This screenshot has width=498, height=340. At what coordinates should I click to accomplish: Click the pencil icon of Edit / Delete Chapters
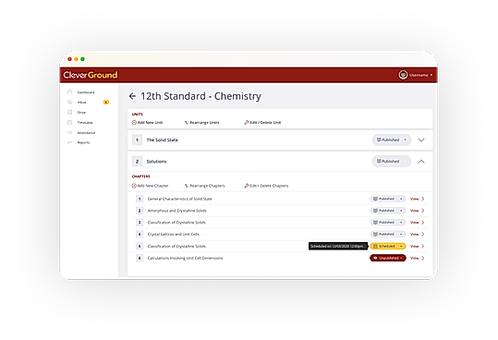coord(246,186)
